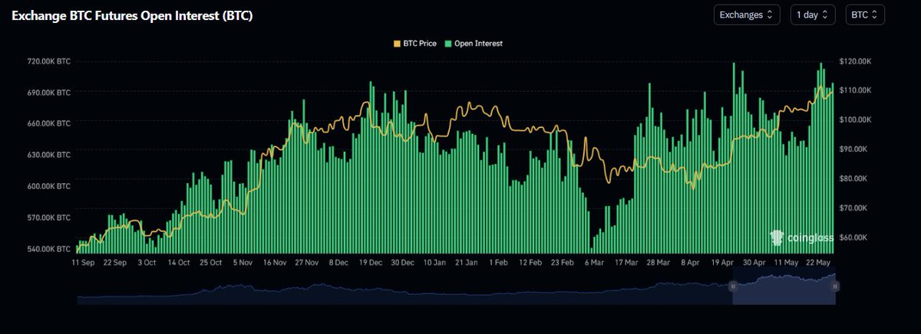Open the Exchanges dropdown

click(x=747, y=15)
